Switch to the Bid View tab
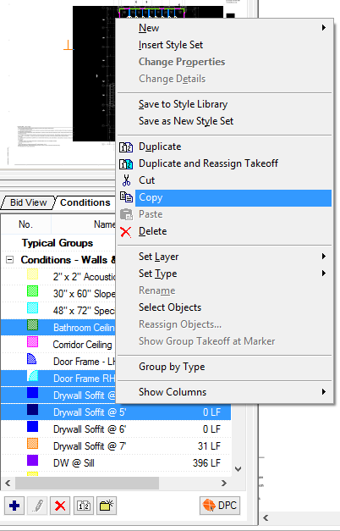The height and width of the screenshot is (531, 340). tap(28, 202)
